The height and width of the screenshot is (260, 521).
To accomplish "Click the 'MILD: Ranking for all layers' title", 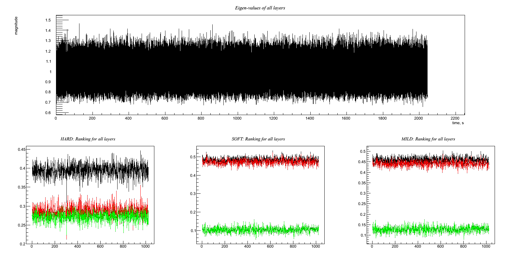I will 428,139.
